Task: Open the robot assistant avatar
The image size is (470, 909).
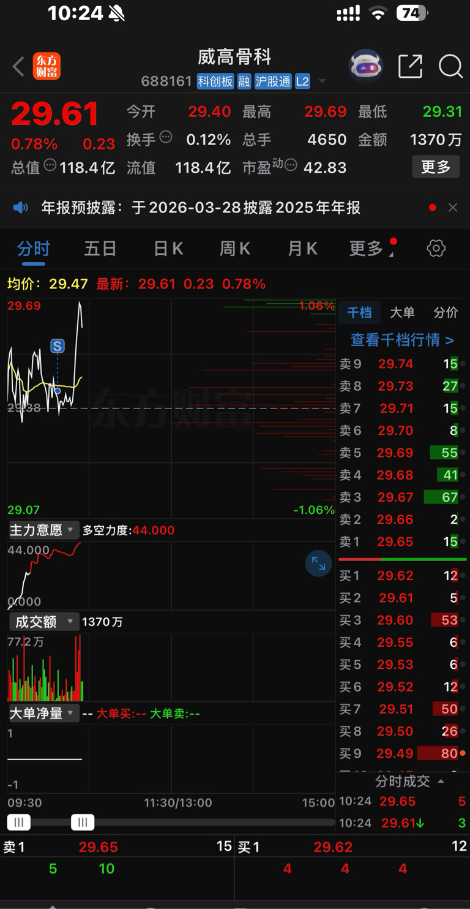Action: point(366,66)
